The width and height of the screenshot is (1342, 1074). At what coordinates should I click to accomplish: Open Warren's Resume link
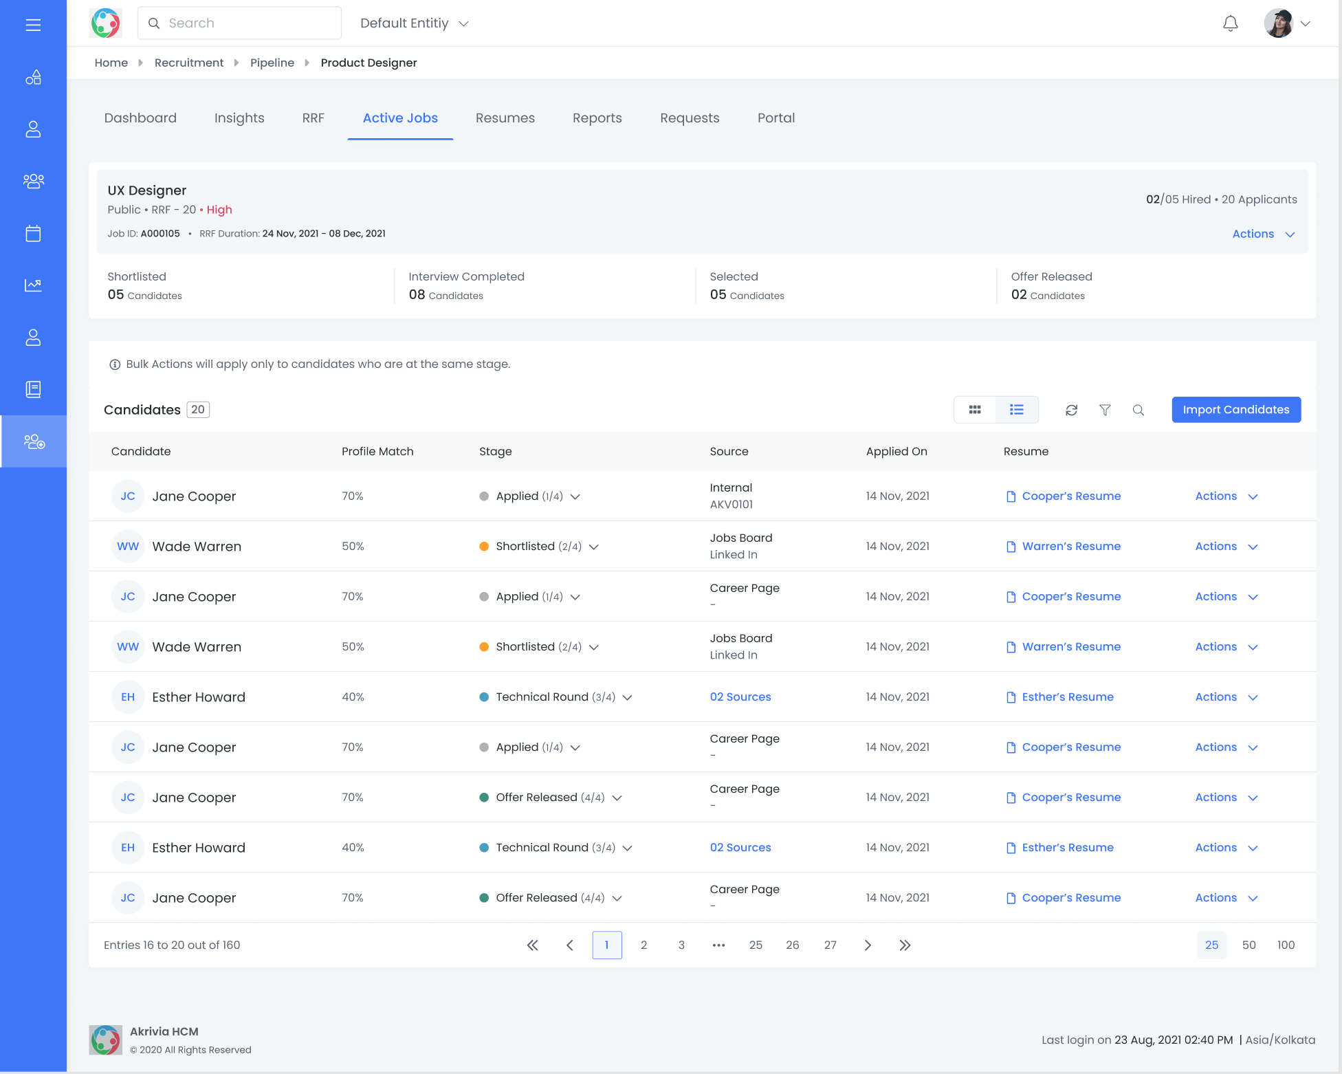tap(1070, 546)
